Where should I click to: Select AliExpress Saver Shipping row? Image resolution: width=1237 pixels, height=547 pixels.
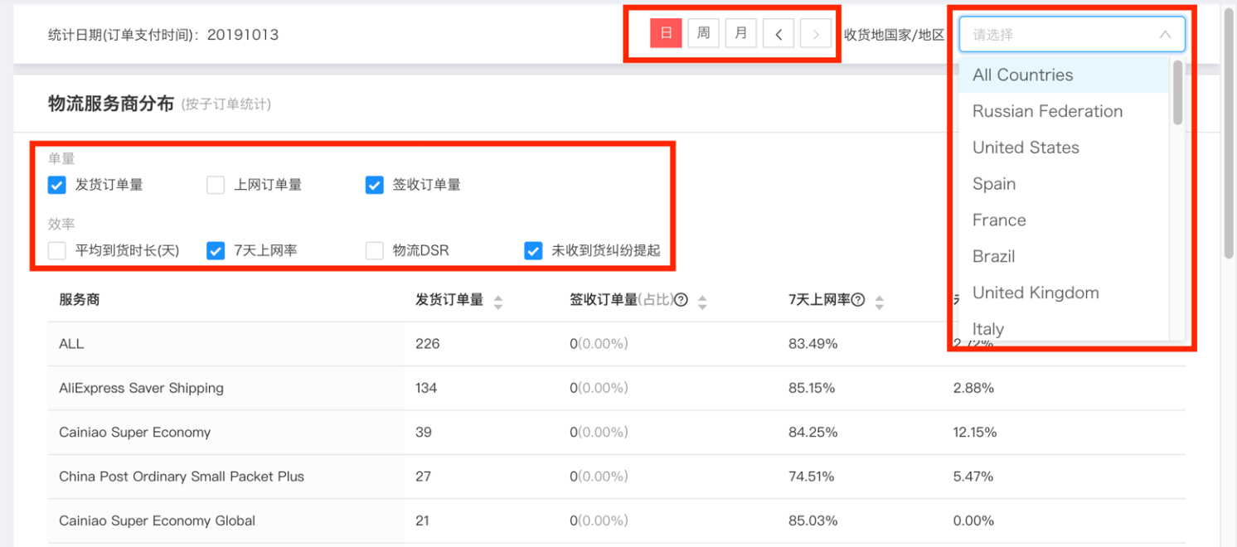pyautogui.click(x=616, y=388)
